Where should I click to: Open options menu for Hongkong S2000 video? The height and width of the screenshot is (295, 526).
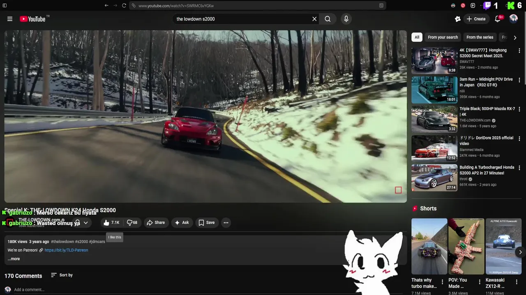pos(519,51)
